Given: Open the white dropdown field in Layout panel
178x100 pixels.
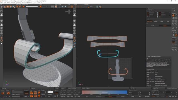Looking at the screenshot, I should coord(50,92).
